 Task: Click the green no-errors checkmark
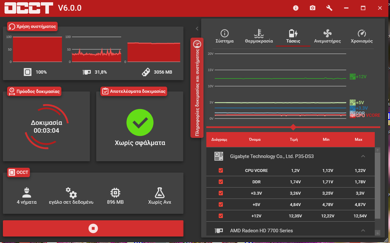[140, 122]
